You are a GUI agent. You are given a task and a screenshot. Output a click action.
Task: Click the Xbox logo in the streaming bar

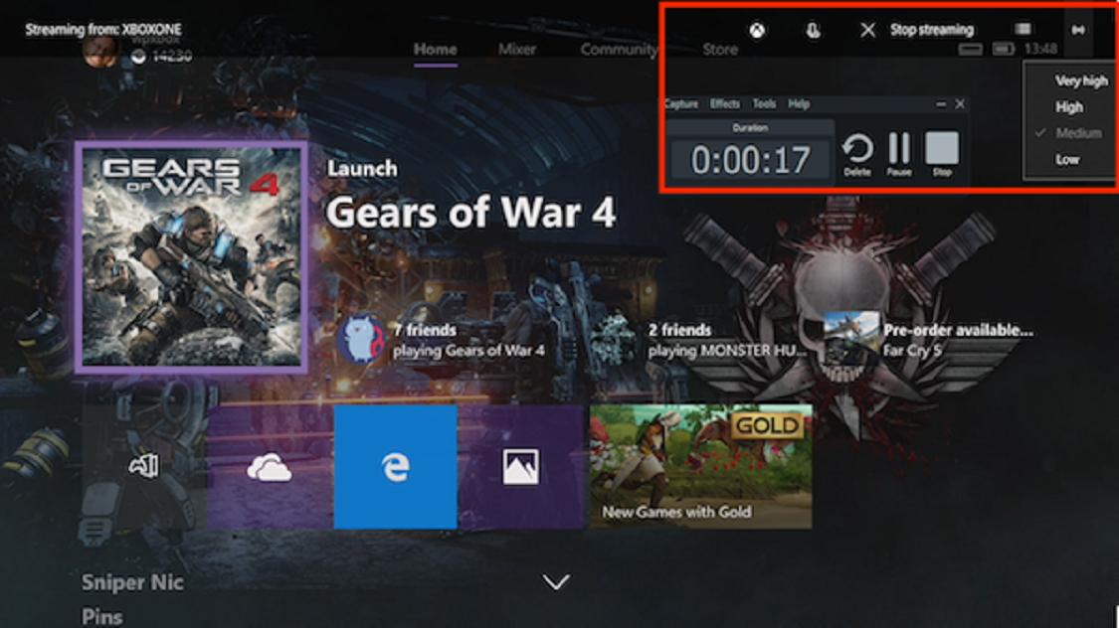(758, 29)
